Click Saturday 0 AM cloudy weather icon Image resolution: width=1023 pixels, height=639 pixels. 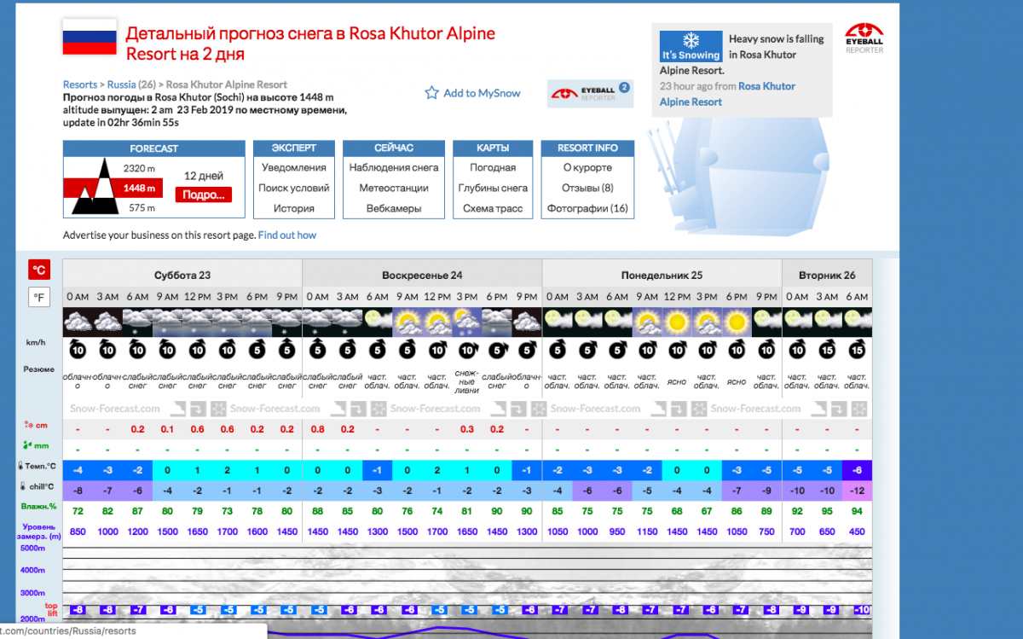pos(78,322)
